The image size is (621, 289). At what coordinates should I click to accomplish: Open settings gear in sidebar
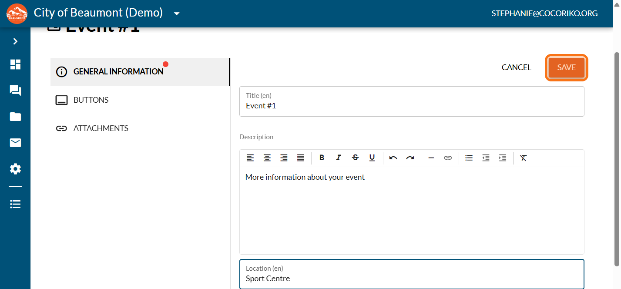click(15, 169)
